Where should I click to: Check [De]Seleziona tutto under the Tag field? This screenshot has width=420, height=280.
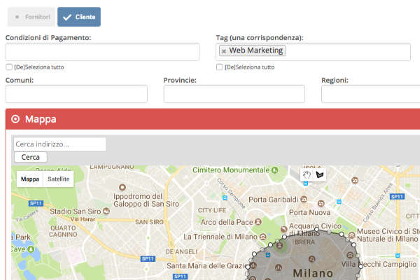coord(219,67)
